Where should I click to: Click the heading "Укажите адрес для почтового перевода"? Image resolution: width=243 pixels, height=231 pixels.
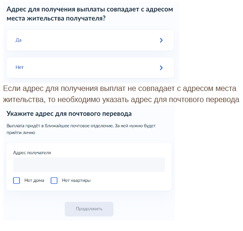69,114
